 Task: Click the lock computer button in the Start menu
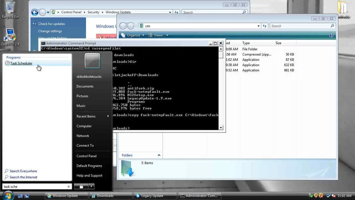point(81,186)
